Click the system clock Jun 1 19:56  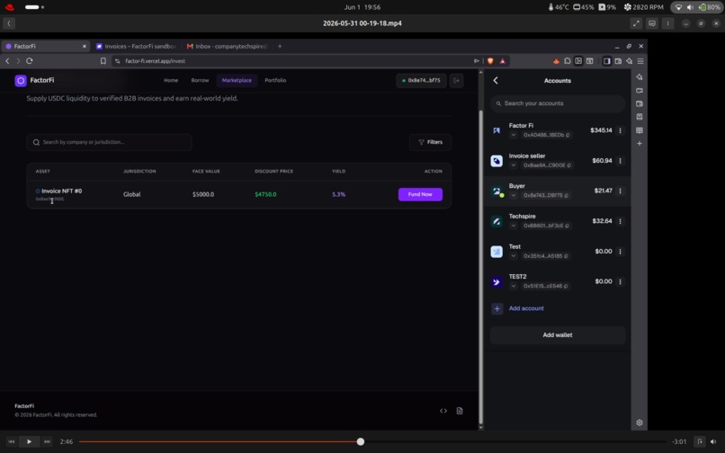click(362, 7)
